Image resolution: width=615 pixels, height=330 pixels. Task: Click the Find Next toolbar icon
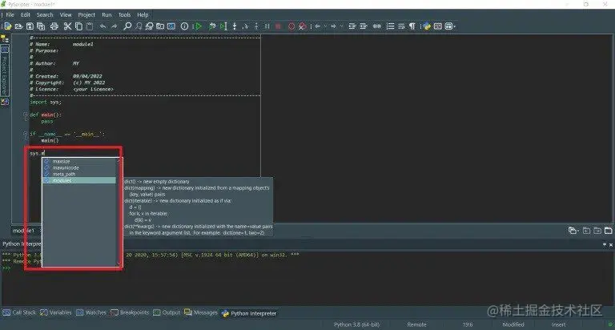pyautogui.click(x=139, y=26)
